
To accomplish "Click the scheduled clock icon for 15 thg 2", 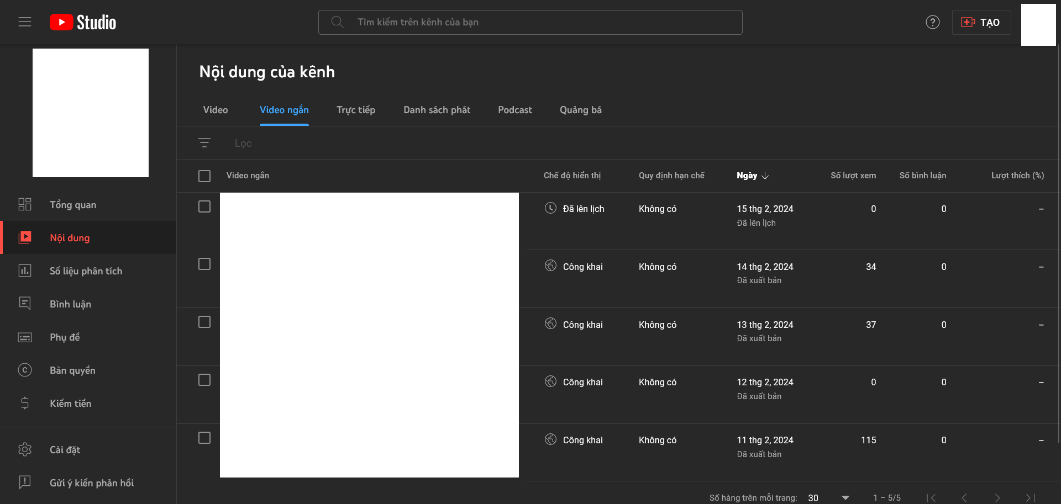I will pyautogui.click(x=550, y=208).
